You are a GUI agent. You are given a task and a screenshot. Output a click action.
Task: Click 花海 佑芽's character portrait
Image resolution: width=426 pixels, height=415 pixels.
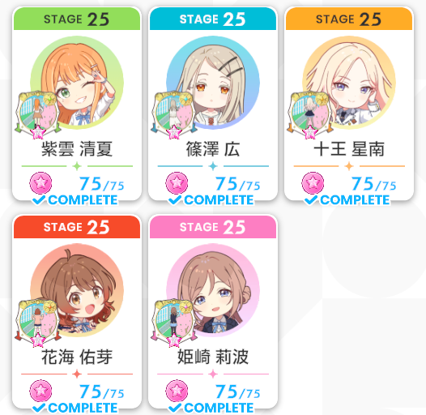pyautogui.click(x=77, y=290)
